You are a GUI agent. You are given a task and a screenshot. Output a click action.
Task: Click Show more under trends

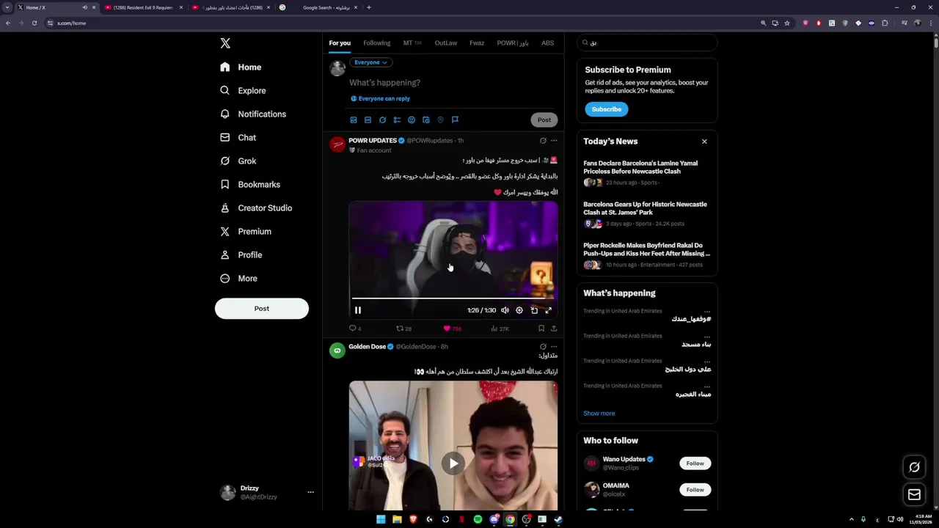(599, 414)
